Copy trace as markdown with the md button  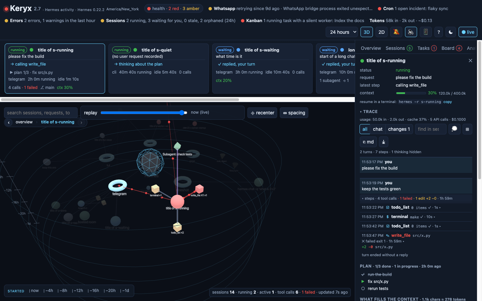pos(368,142)
